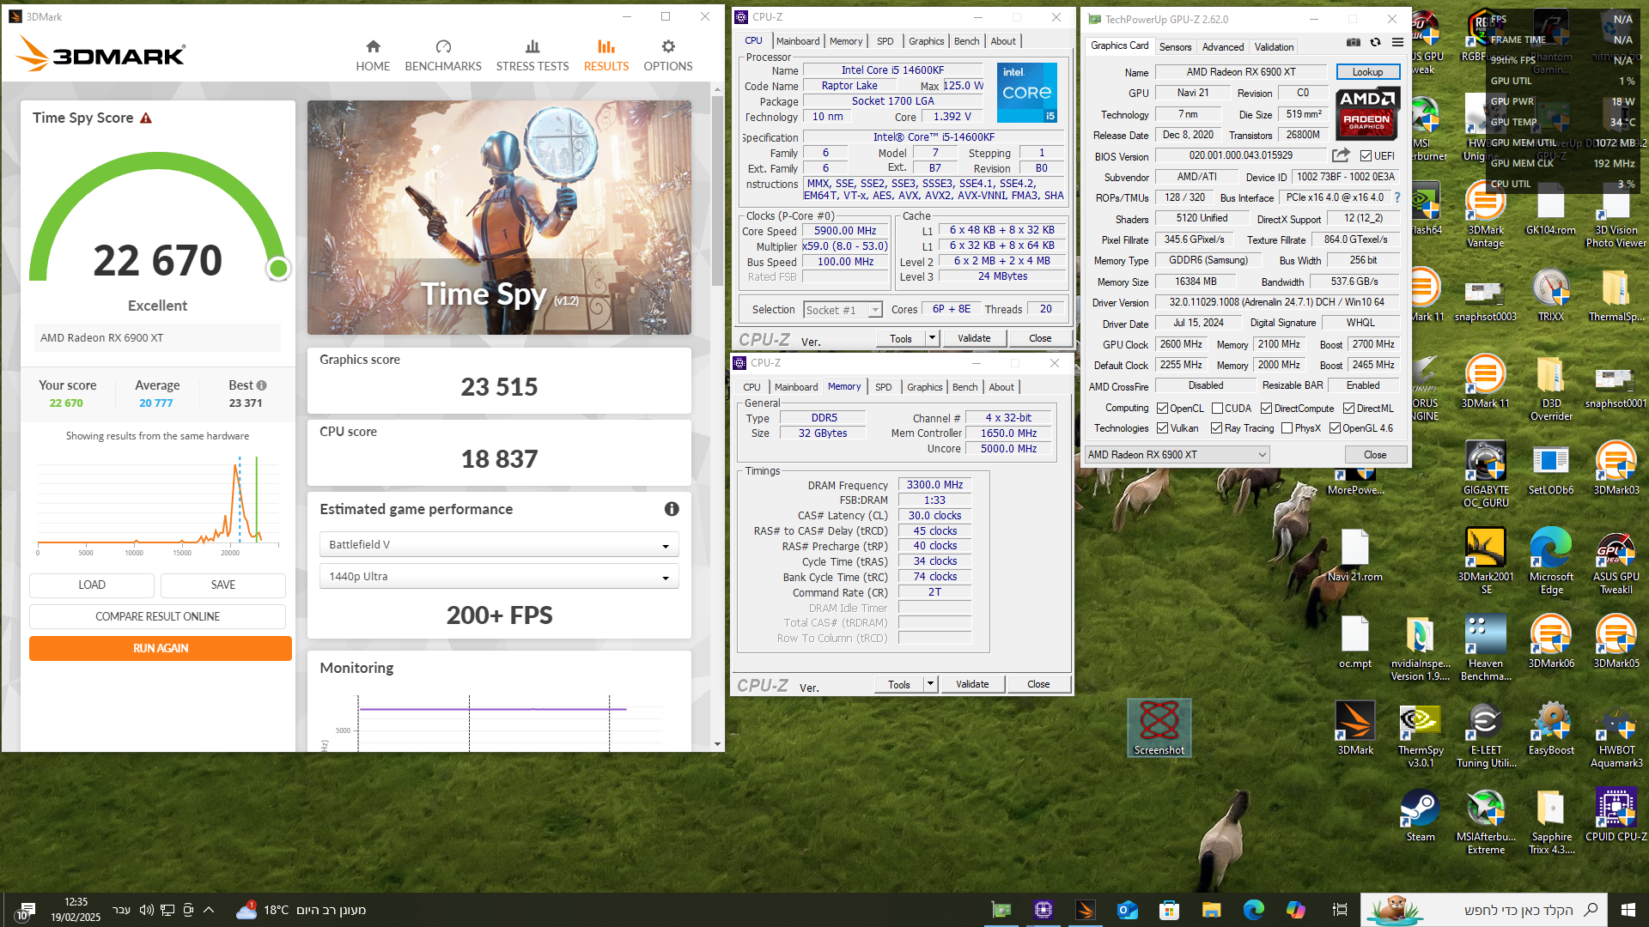Open the Battlefield V game dropdown
This screenshot has height=927, width=1649.
pyautogui.click(x=499, y=545)
